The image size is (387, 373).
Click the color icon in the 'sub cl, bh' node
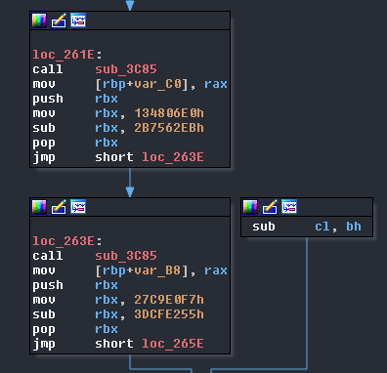click(x=250, y=207)
